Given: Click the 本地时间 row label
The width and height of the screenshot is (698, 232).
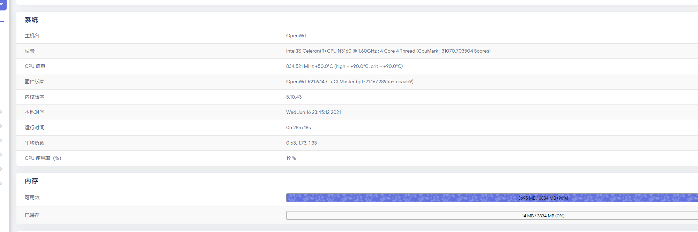Looking at the screenshot, I should [x=35, y=112].
